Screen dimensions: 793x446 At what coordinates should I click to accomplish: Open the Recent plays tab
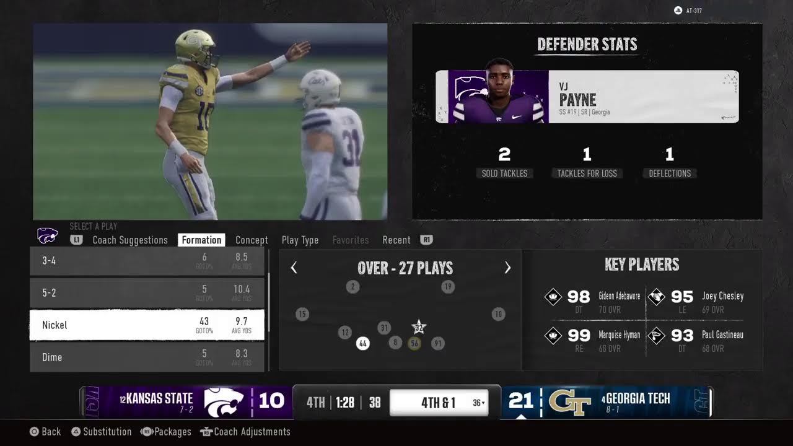pos(396,240)
